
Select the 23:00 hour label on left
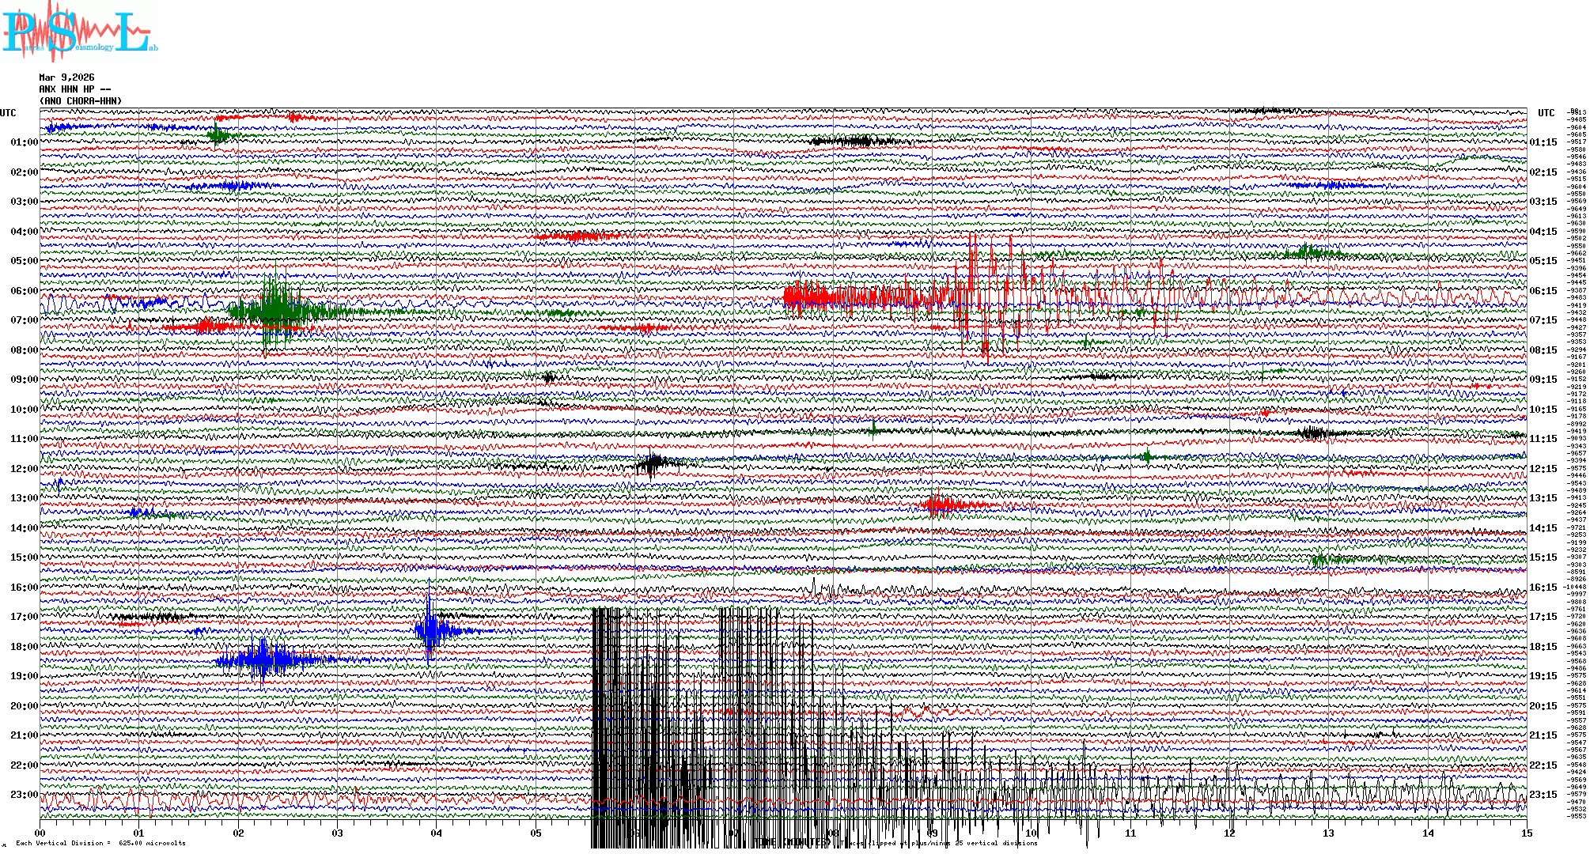tap(24, 795)
